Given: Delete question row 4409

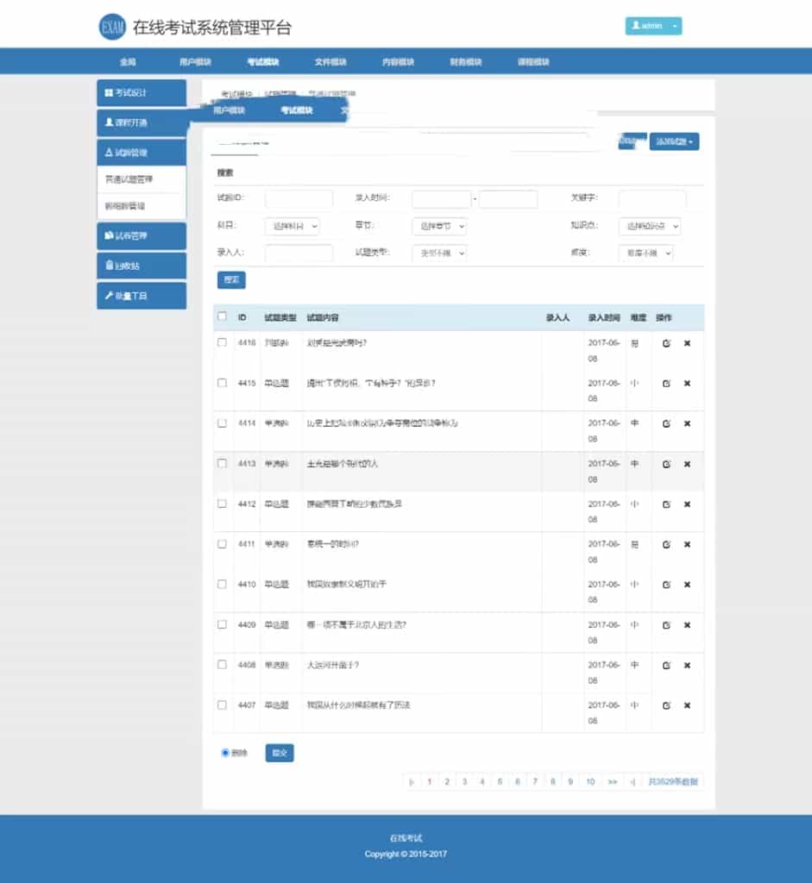Looking at the screenshot, I should [687, 625].
